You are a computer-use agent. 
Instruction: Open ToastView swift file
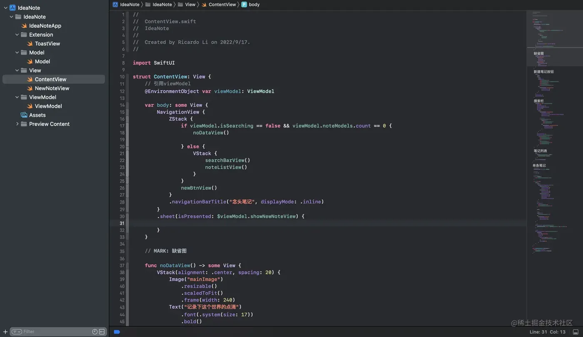point(47,44)
